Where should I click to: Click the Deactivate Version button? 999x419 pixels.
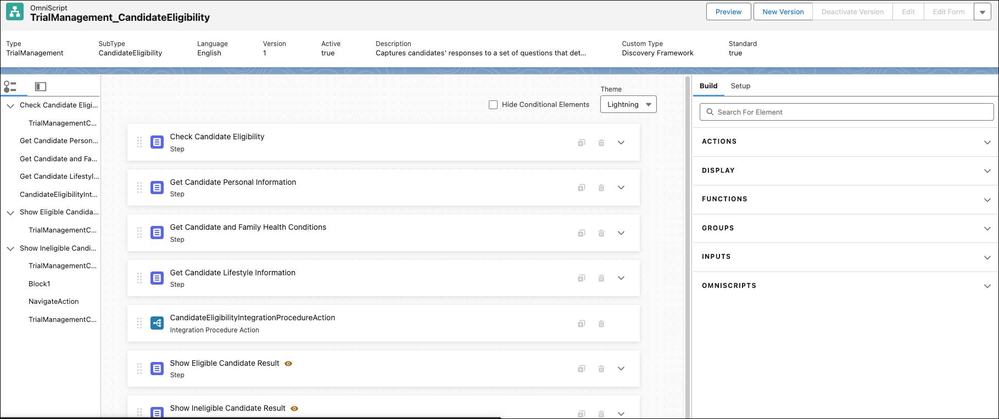point(852,12)
